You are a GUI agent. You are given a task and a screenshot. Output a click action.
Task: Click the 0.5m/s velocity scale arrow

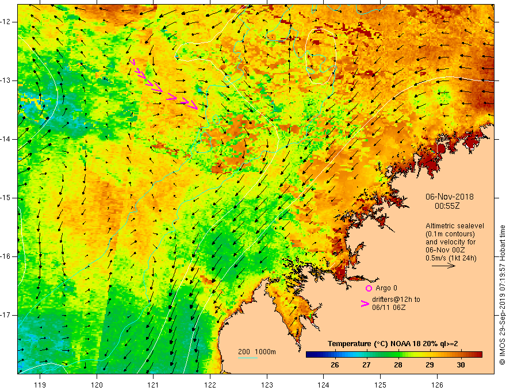443,266
